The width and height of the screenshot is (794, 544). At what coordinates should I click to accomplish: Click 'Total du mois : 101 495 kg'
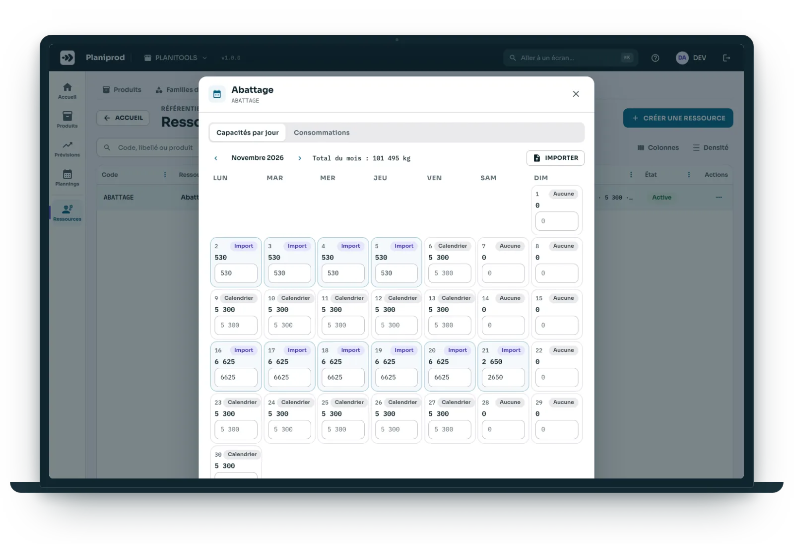[x=361, y=158]
